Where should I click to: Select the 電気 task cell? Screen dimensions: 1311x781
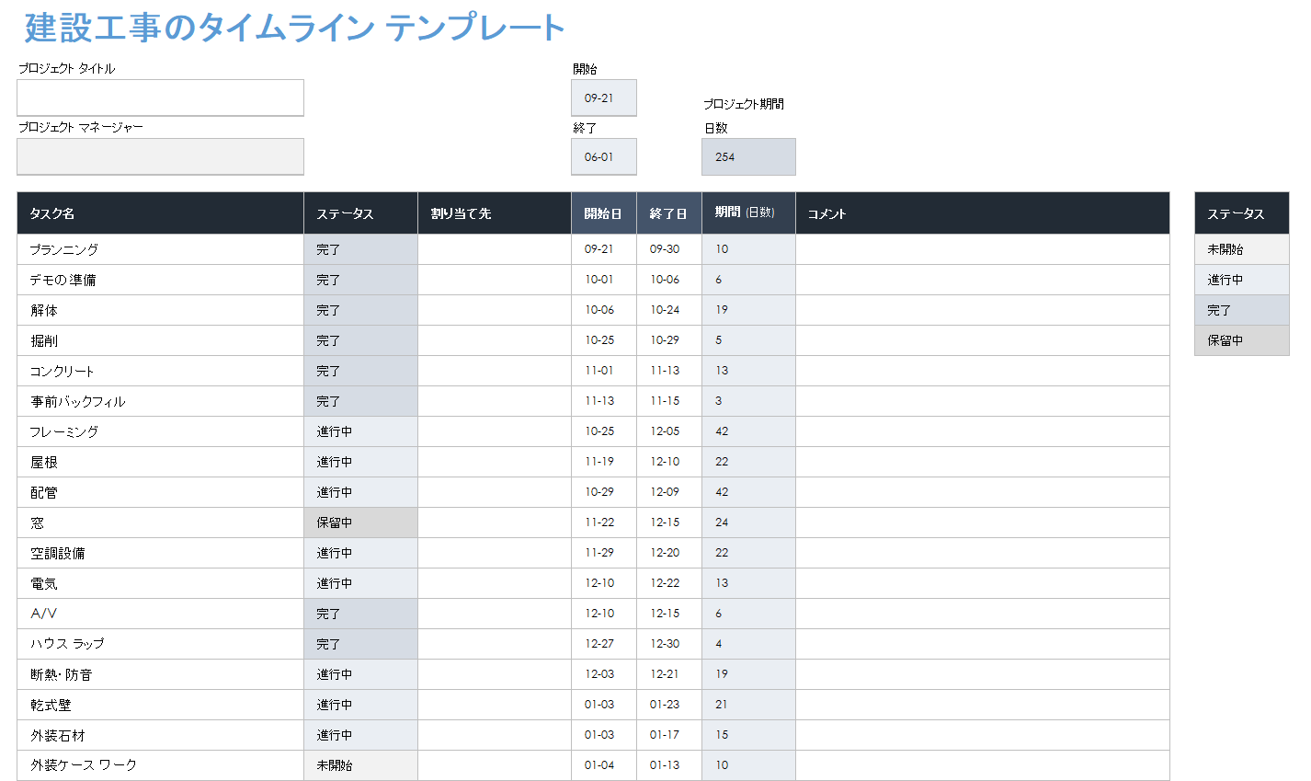point(160,583)
